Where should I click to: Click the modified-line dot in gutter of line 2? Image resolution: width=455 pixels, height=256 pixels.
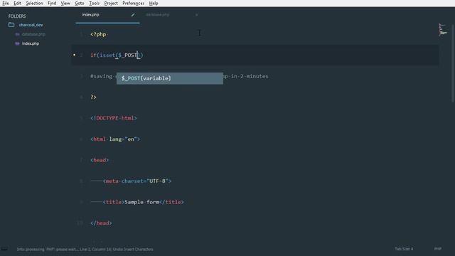(74, 55)
